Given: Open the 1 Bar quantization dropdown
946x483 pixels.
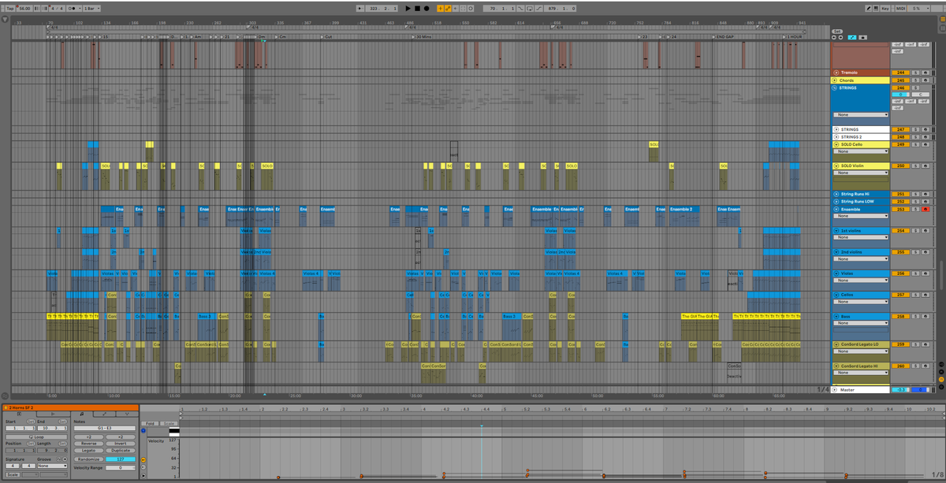Looking at the screenshot, I should coord(91,8).
